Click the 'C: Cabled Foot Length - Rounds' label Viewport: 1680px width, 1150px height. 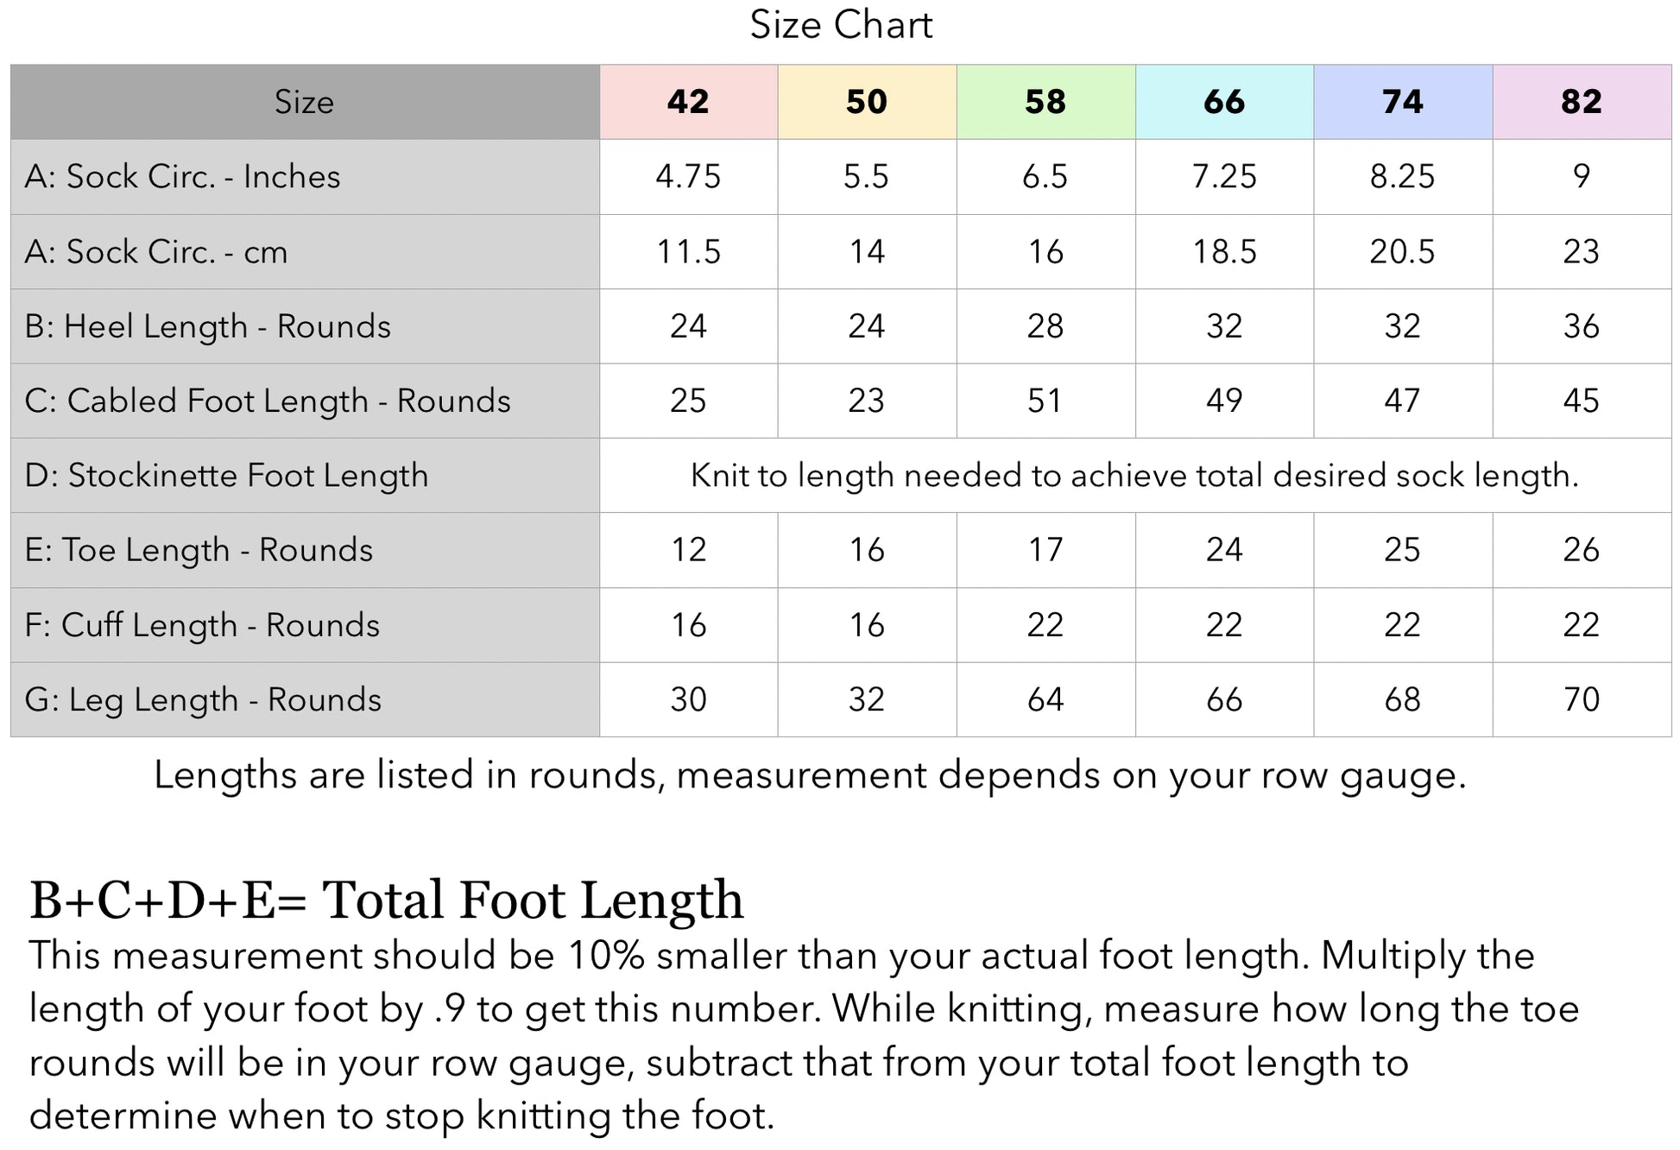pos(268,401)
